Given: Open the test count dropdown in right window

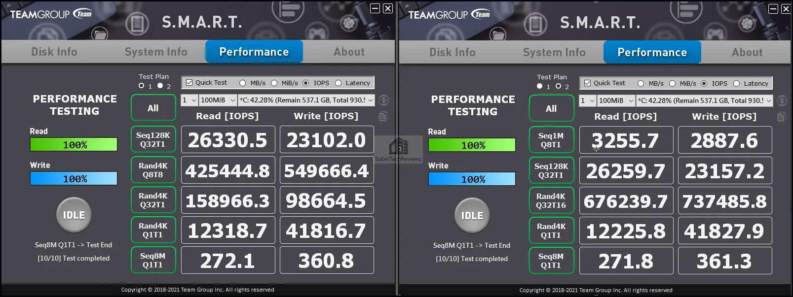Looking at the screenshot, I should 588,100.
